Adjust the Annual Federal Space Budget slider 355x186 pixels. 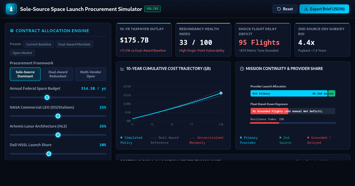point(58,97)
